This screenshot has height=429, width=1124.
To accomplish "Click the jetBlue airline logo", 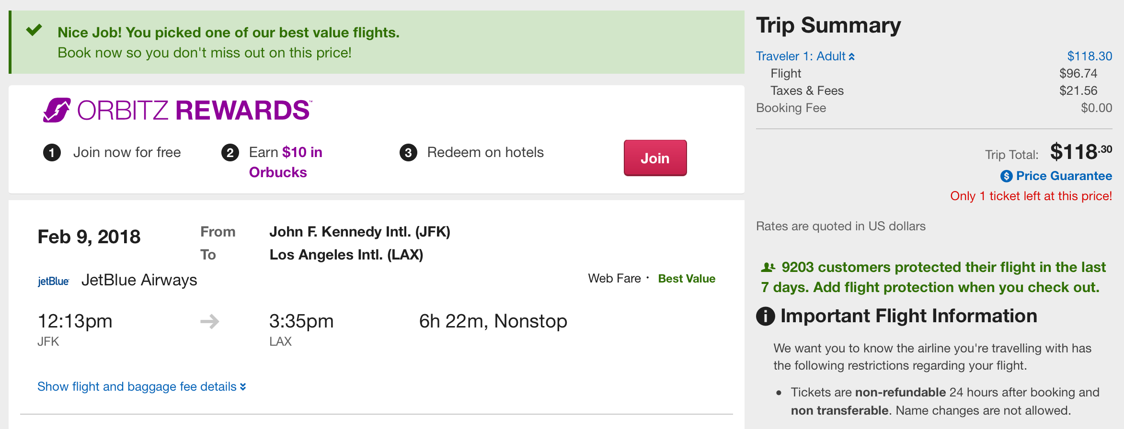I will tap(53, 281).
